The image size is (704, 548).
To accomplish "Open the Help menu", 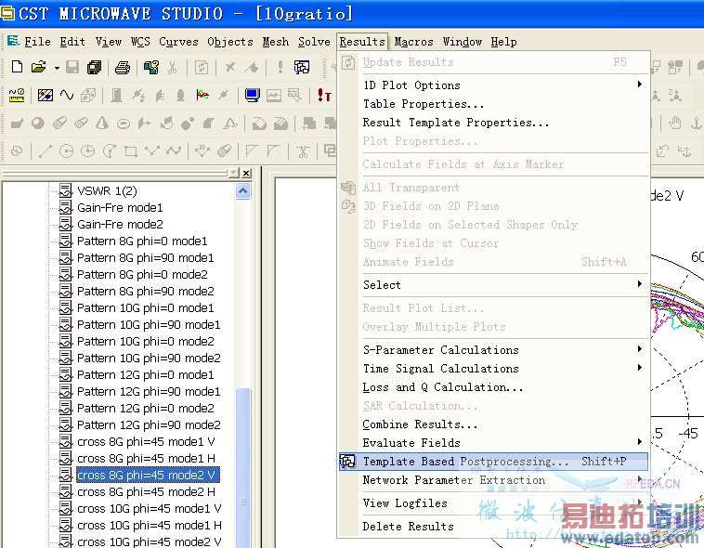I will 503,42.
